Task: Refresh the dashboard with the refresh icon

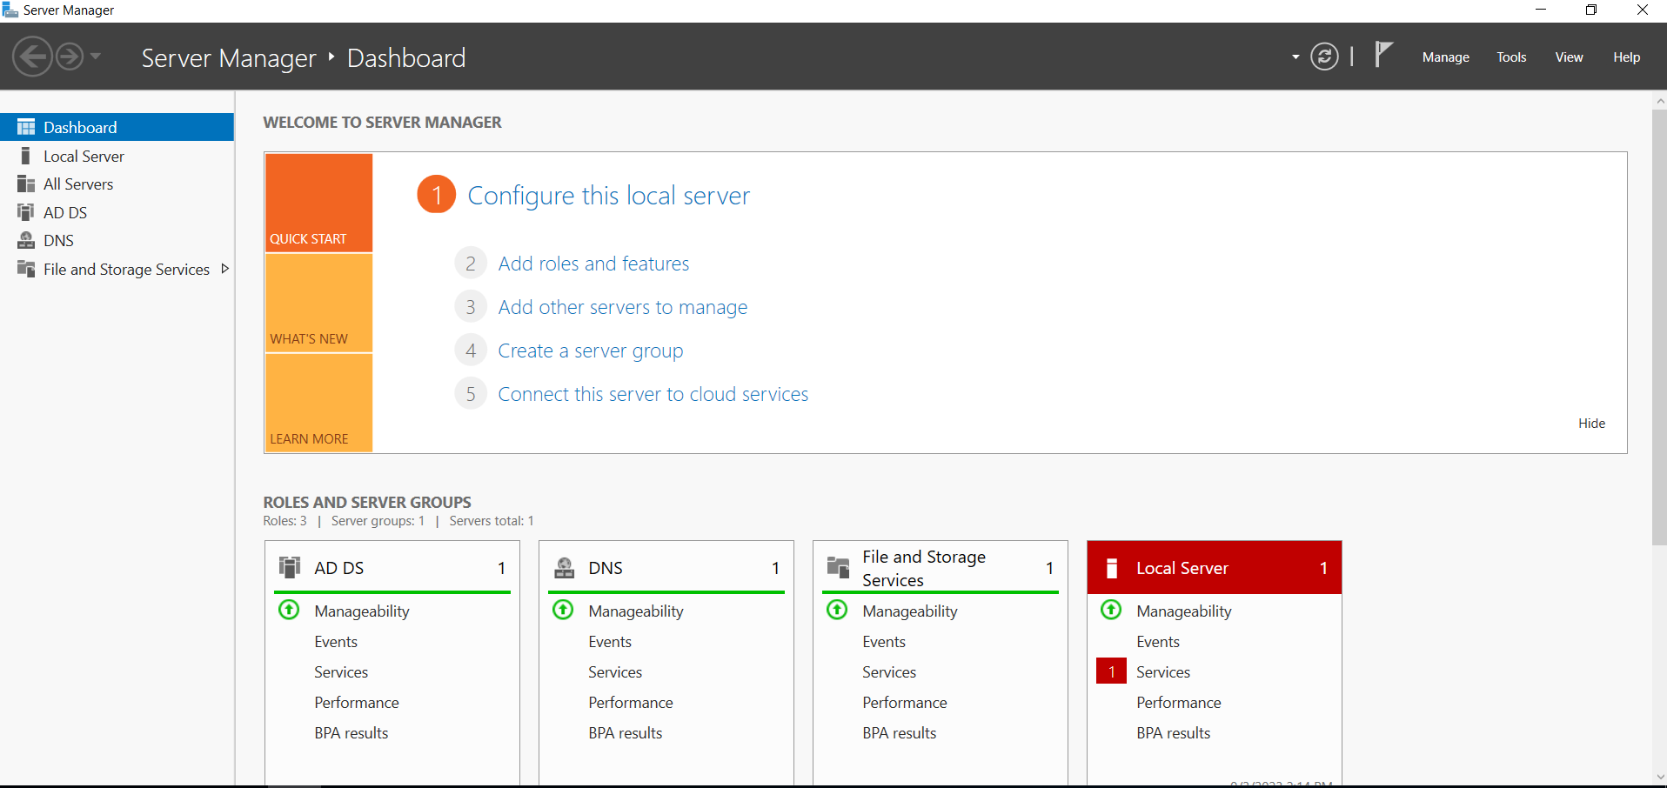Action: click(x=1324, y=57)
